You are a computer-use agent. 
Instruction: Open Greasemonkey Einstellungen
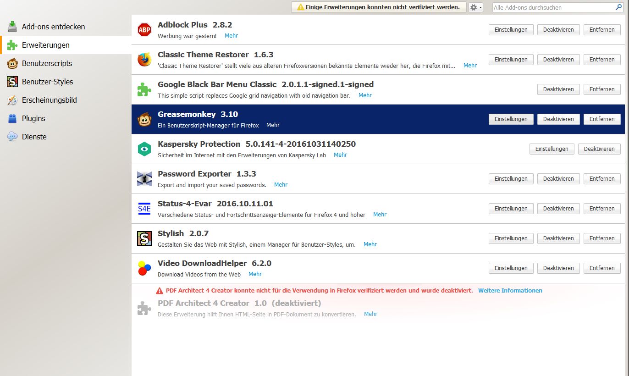pyautogui.click(x=511, y=119)
